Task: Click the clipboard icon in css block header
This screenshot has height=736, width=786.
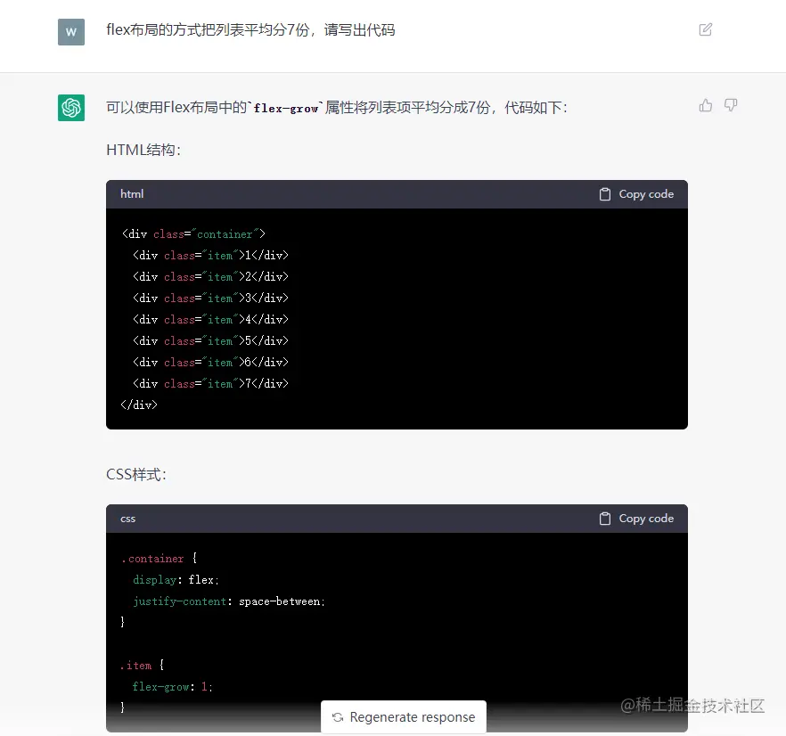Action: [605, 519]
